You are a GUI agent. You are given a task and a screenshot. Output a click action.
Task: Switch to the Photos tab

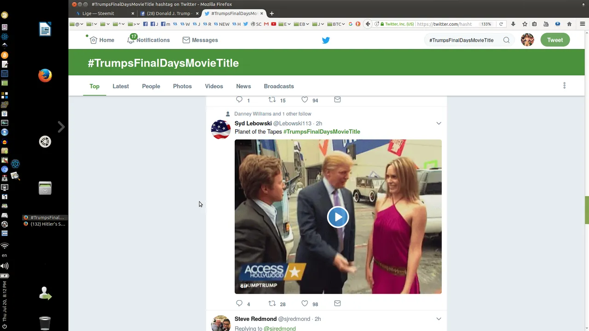pos(182,86)
